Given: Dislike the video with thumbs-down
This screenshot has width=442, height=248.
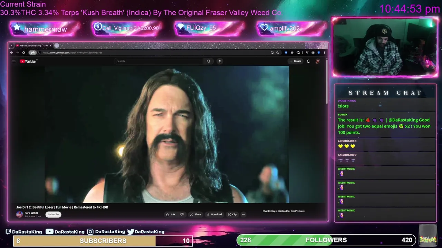Looking at the screenshot, I should (182, 214).
